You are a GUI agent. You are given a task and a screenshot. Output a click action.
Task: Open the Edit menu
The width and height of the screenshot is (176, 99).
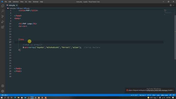10,2
